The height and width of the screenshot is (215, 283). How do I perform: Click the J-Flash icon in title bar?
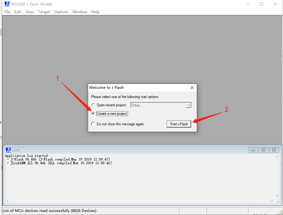click(7, 4)
